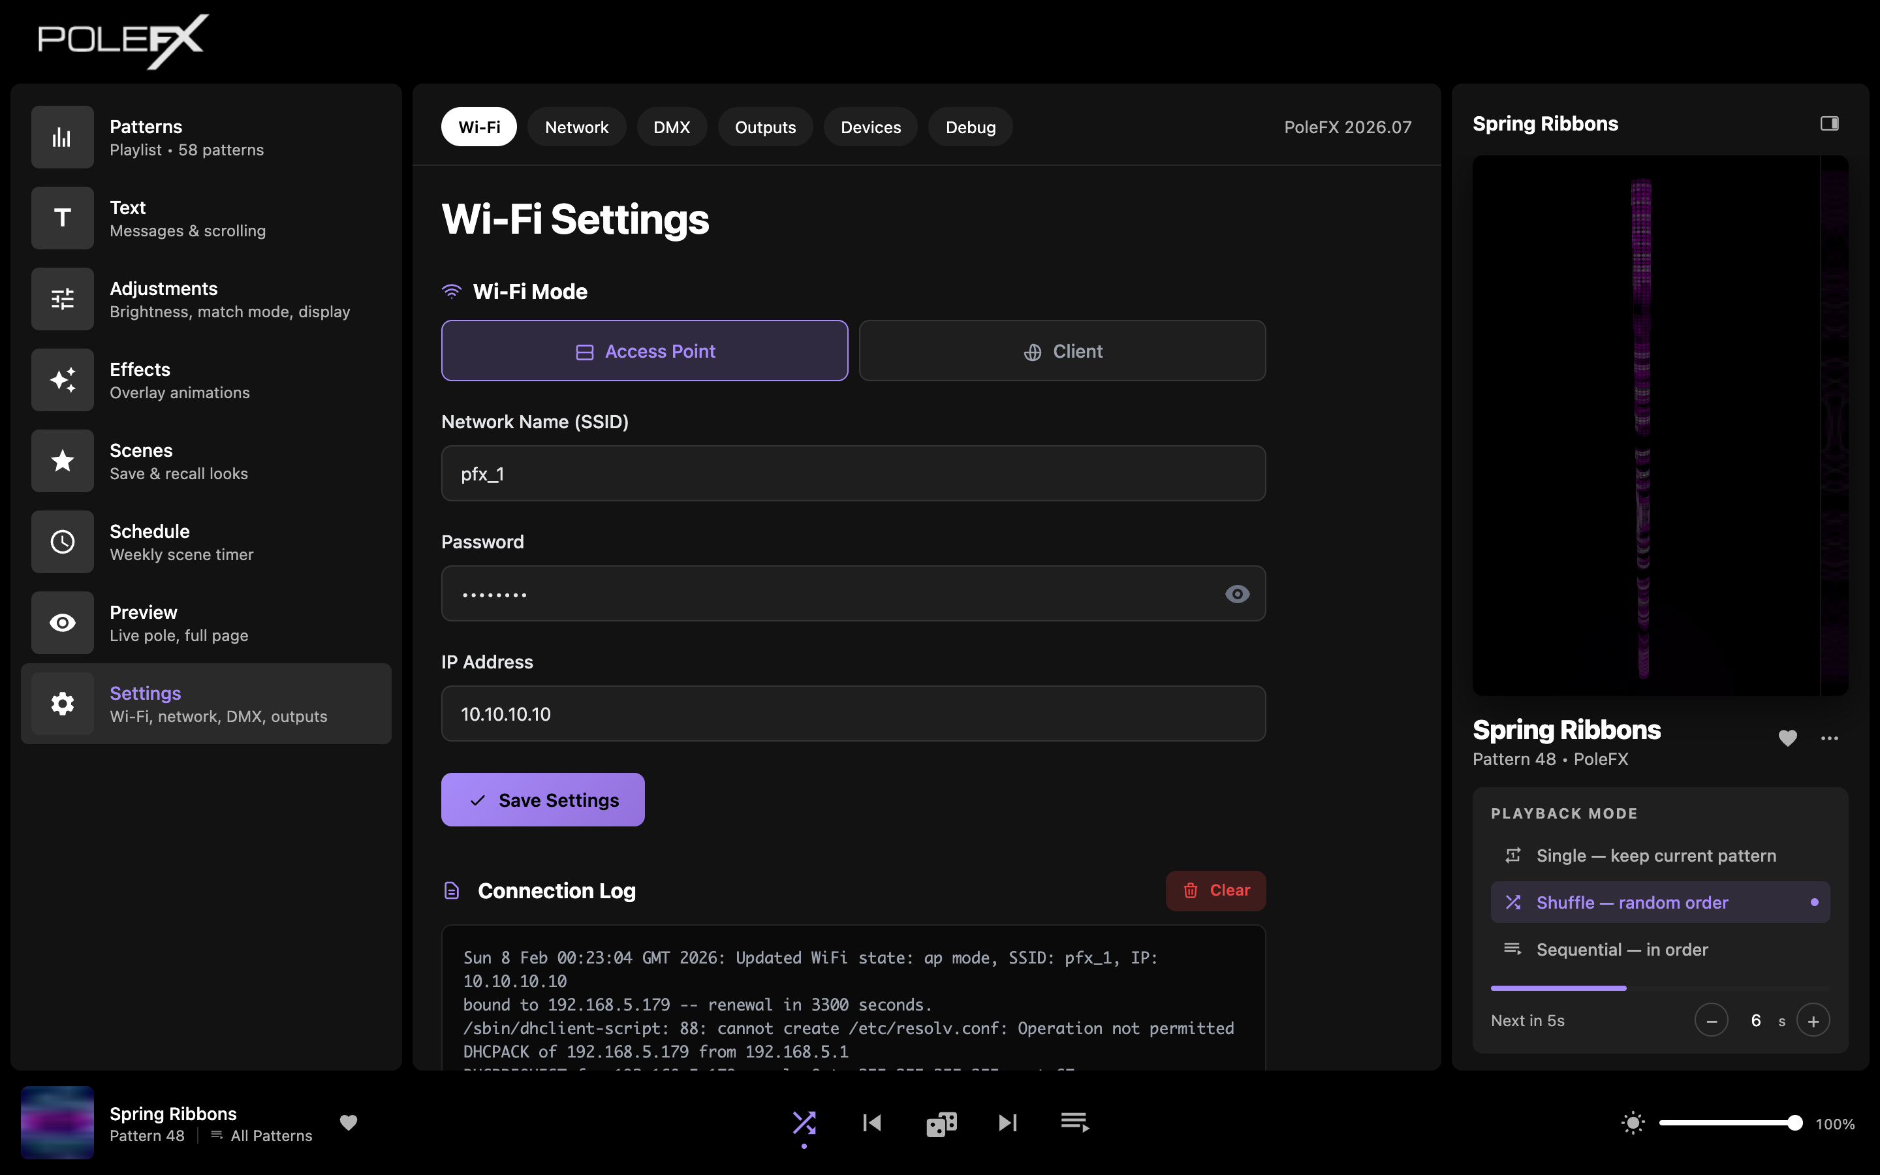
Task: Edit the IP Address field
Action: click(x=853, y=713)
